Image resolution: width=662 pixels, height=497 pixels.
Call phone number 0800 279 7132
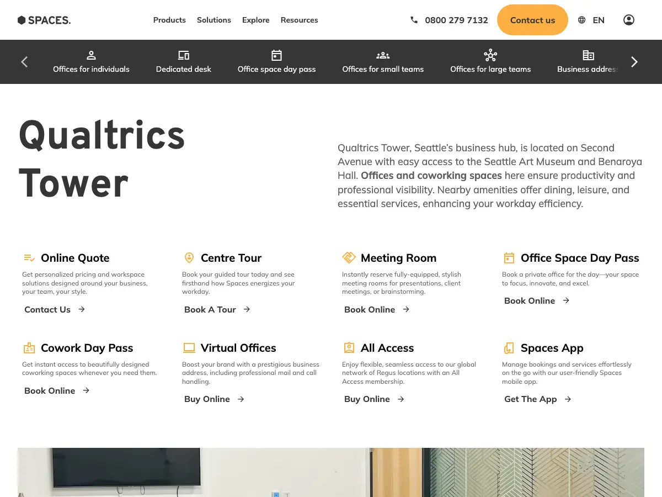456,20
